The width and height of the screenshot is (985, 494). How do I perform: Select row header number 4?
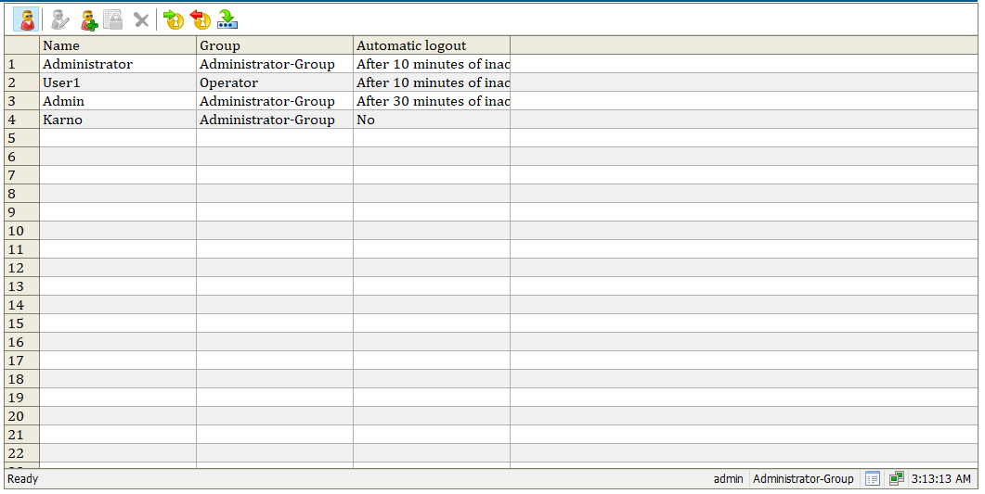pos(22,120)
